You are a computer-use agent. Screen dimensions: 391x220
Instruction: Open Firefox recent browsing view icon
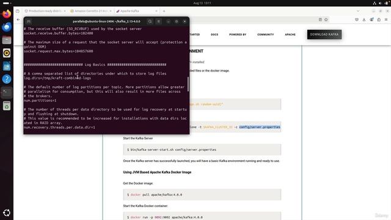(18, 11)
